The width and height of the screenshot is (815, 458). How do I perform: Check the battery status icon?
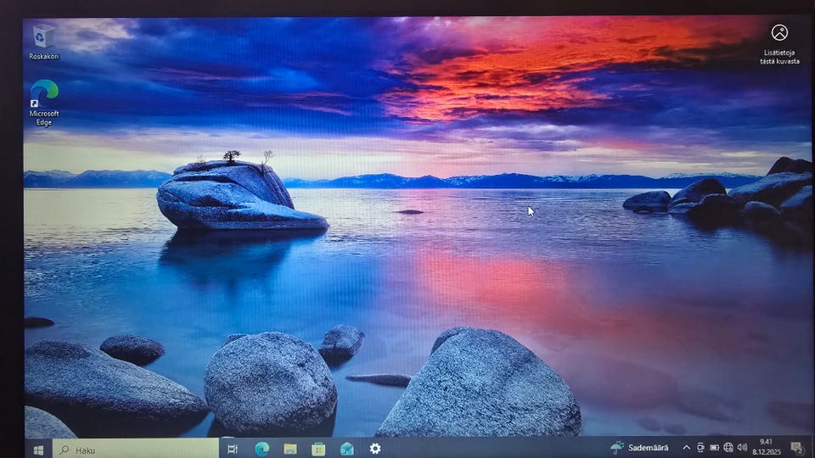[x=715, y=447]
